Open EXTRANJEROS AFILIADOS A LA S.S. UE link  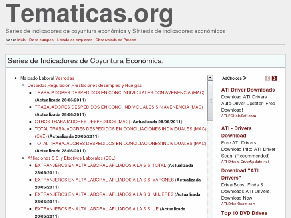pos(97,209)
